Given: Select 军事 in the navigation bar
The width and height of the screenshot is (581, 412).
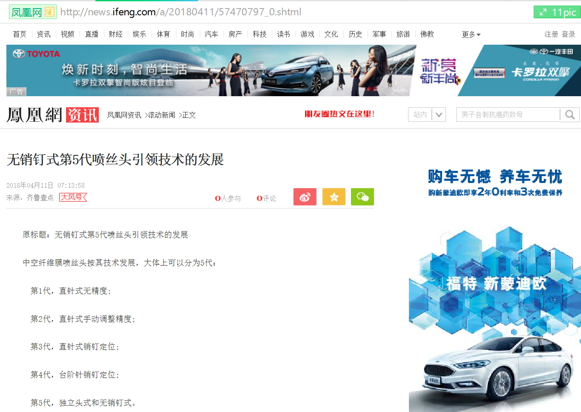Looking at the screenshot, I should coord(379,34).
